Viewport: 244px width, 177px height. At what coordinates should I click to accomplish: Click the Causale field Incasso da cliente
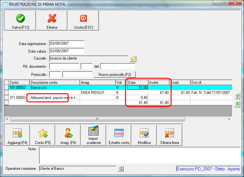pos(89,58)
